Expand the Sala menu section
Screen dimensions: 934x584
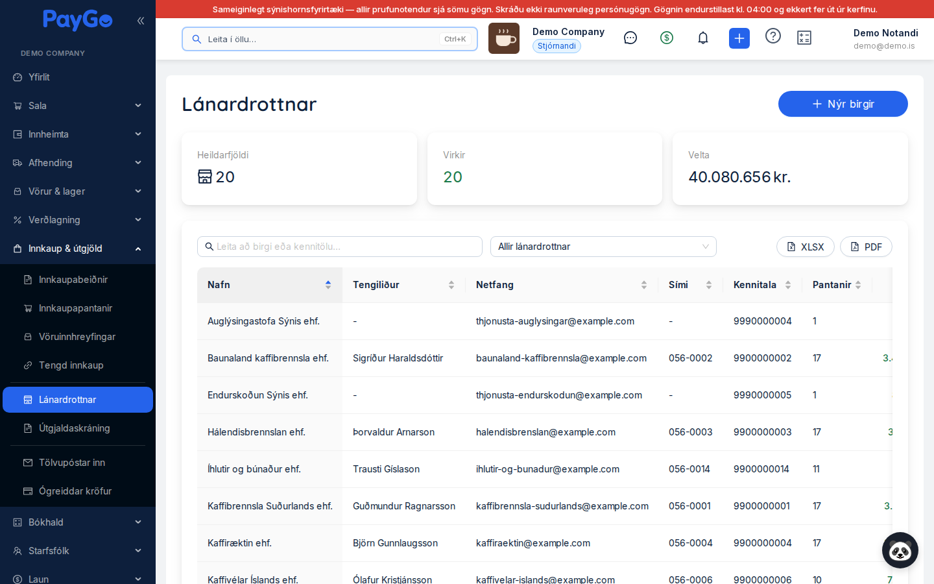(x=78, y=106)
